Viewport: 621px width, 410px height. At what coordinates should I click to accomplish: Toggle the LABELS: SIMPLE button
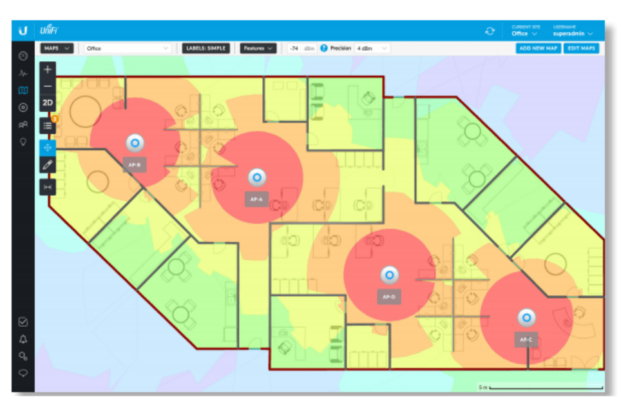click(x=208, y=48)
